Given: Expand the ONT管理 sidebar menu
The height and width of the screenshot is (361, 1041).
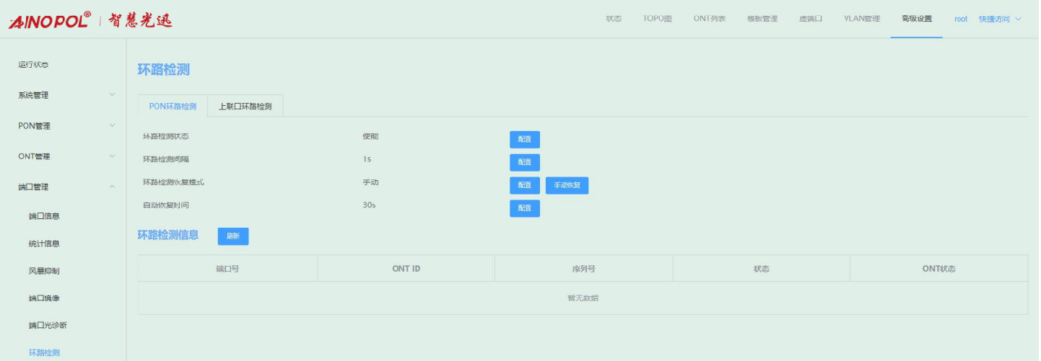Looking at the screenshot, I should [x=66, y=156].
